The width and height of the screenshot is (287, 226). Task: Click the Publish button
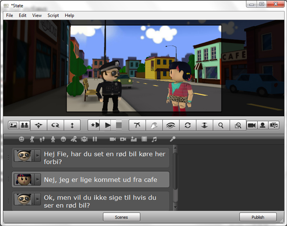pyautogui.click(x=258, y=217)
